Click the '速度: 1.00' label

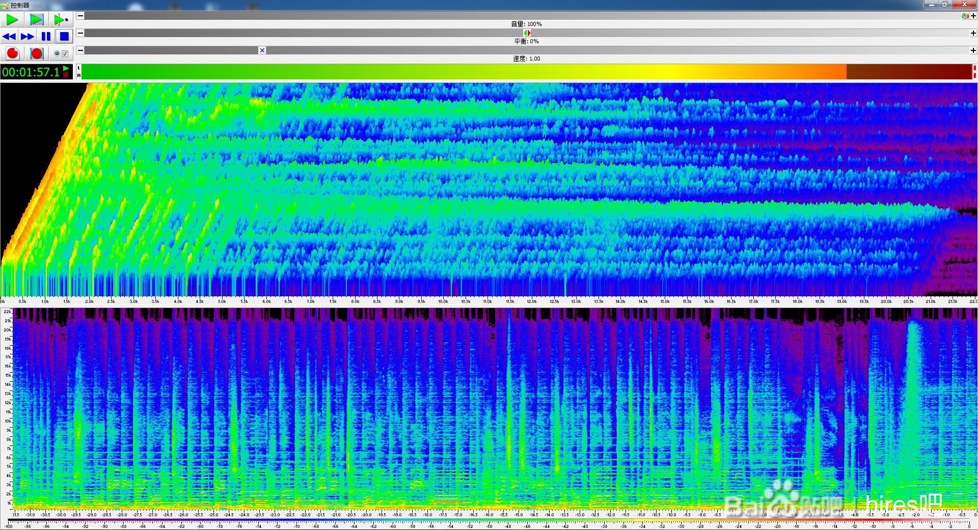pos(527,59)
